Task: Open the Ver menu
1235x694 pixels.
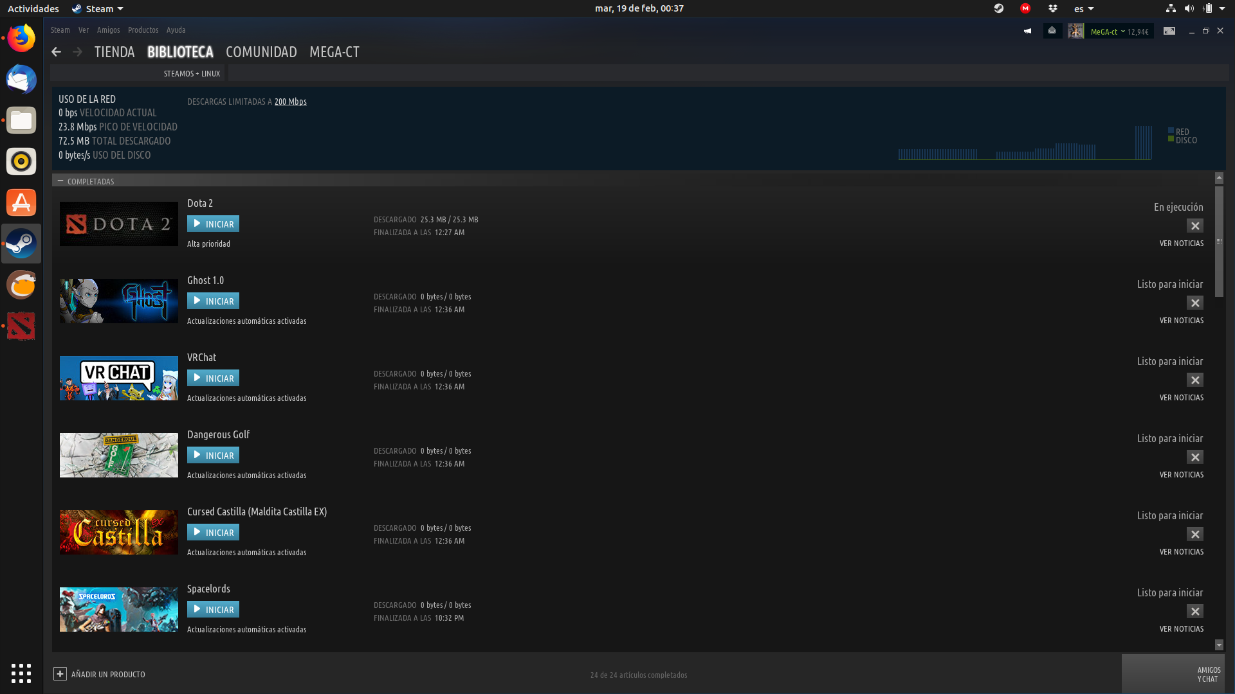Action: coord(84,30)
